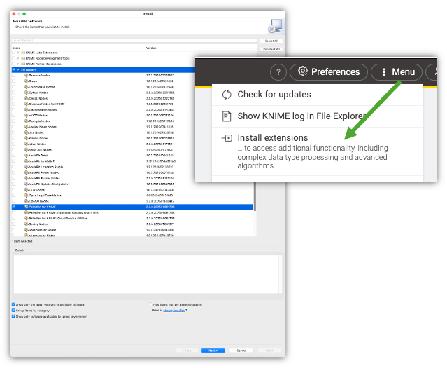Click the Preferences gear icon
This screenshot has width=447, height=368.
303,71
